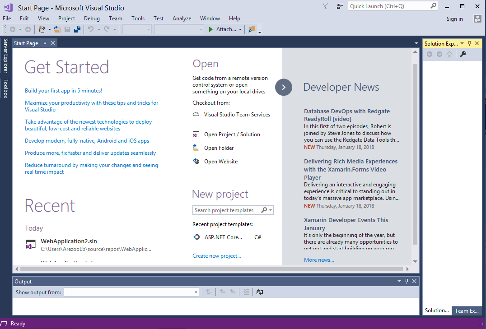The height and width of the screenshot is (329, 486).
Task: Switch to the Team Explorer tab
Action: (x=467, y=310)
